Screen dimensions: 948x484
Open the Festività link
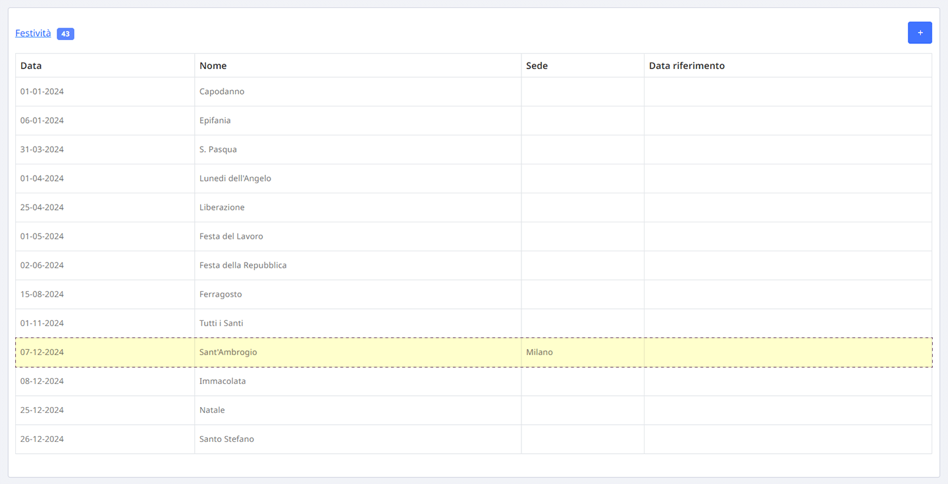click(33, 33)
